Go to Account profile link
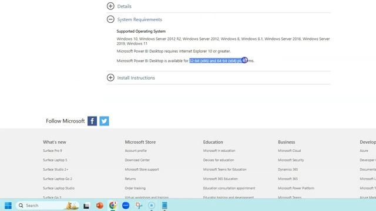This screenshot has height=211, width=376. point(136,151)
